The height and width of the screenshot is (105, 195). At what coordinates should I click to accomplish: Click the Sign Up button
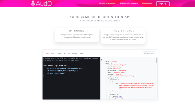tap(163, 4)
